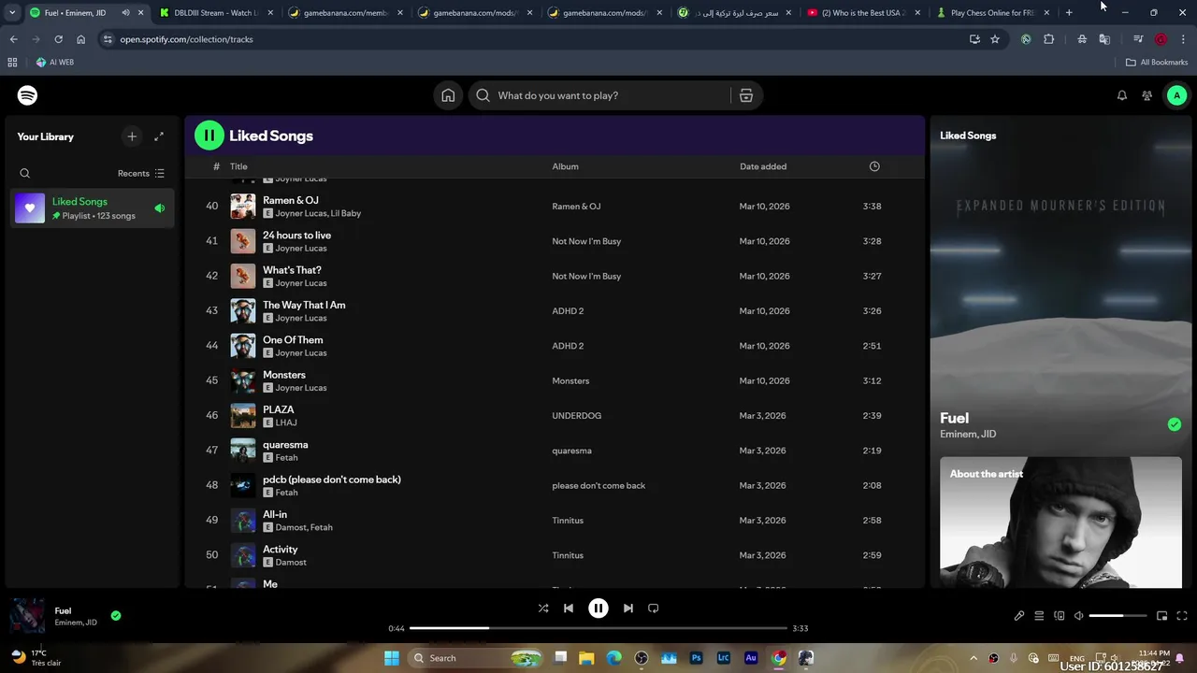Open the Browse icon inside the search bar
The height and width of the screenshot is (673, 1197).
click(745, 95)
